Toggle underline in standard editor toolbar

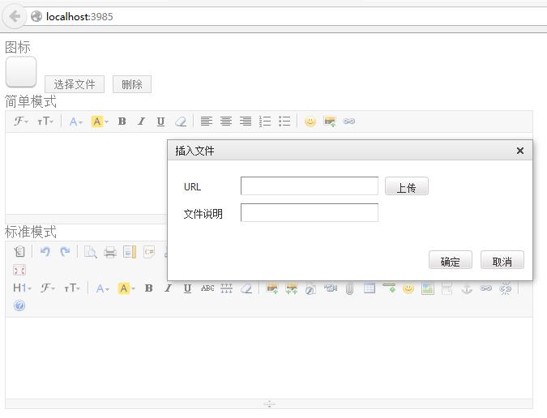pos(187,288)
